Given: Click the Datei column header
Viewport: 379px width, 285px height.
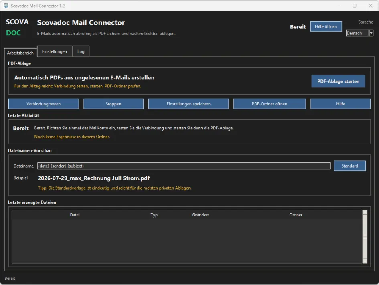Looking at the screenshot, I should click(75, 215).
